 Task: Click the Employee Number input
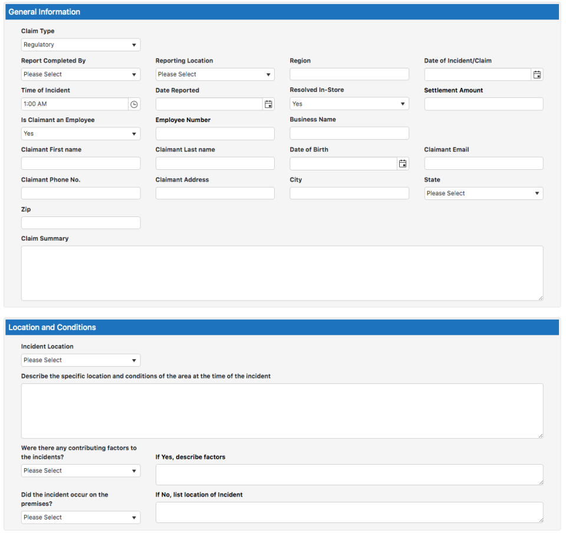pos(215,134)
